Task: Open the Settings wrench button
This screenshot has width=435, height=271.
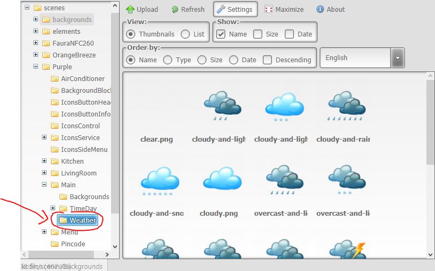Action: click(x=235, y=10)
